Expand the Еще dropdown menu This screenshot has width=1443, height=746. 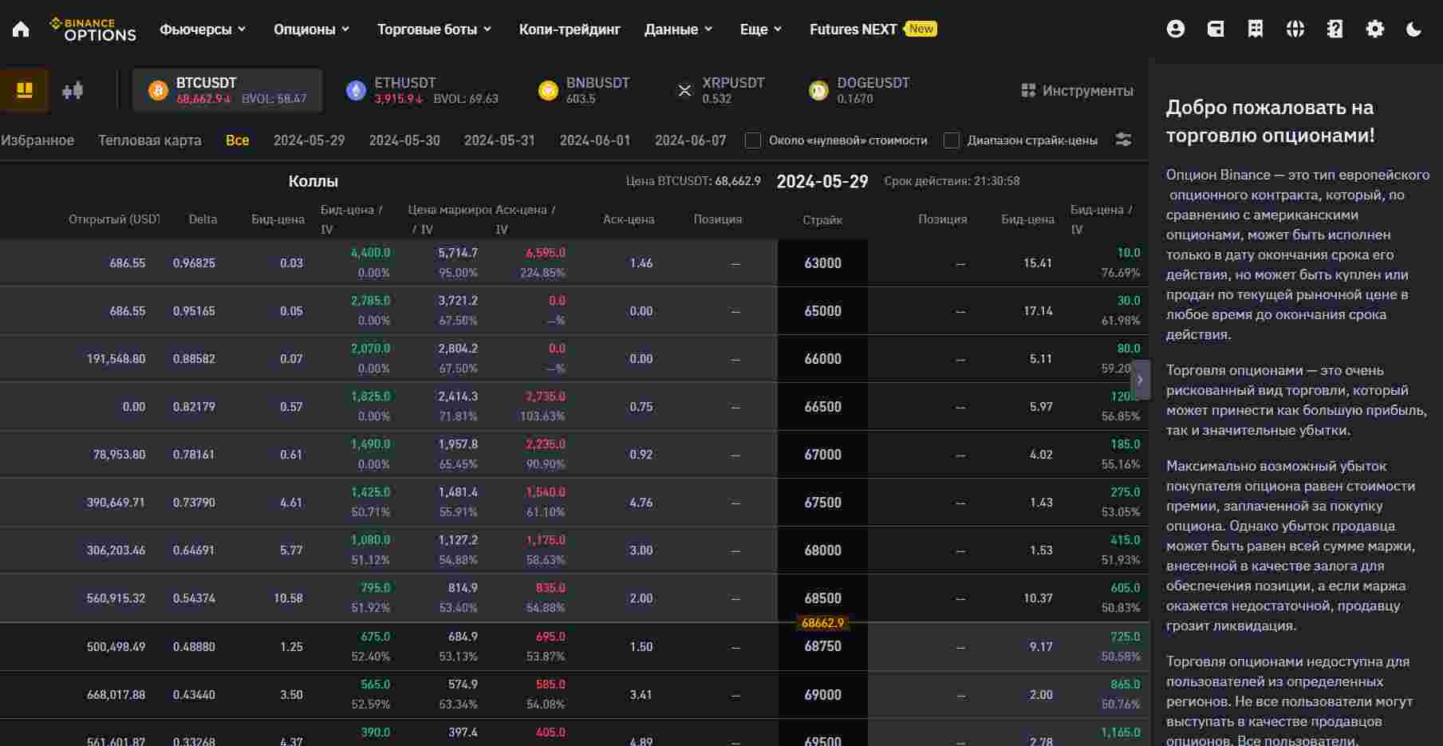coord(761,30)
